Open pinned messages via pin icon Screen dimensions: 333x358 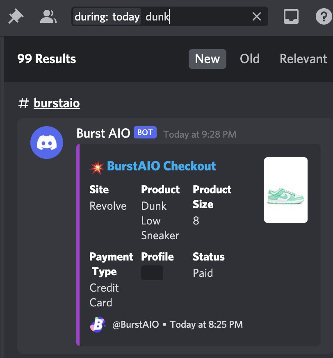[16, 16]
